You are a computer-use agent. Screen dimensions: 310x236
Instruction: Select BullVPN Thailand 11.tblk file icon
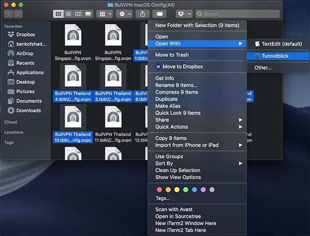click(114, 117)
